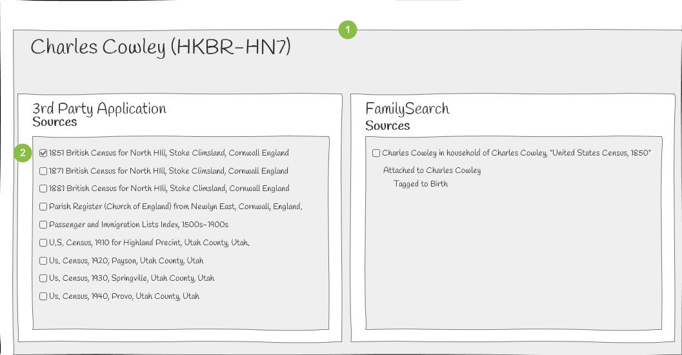Enable U.S. Census 1910 Highland Precint checkbox

pos(43,243)
